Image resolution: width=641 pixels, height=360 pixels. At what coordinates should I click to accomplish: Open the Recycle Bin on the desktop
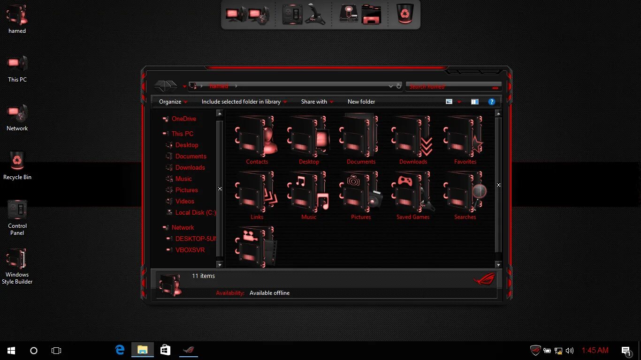[17, 162]
